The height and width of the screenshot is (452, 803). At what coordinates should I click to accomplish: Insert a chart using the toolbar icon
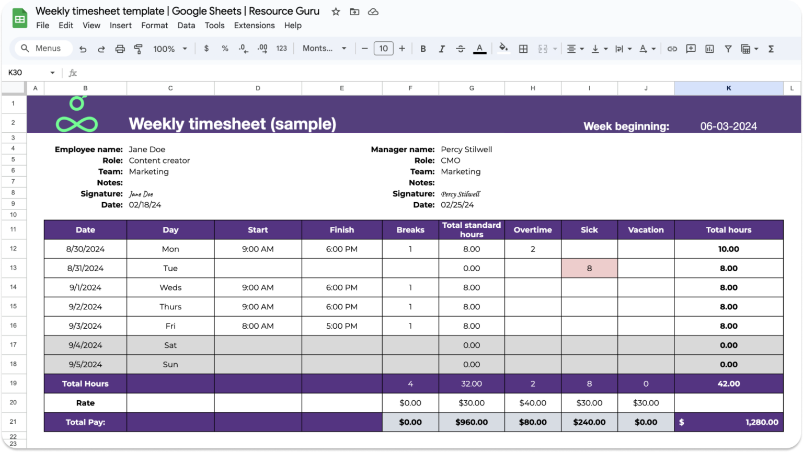click(x=709, y=49)
